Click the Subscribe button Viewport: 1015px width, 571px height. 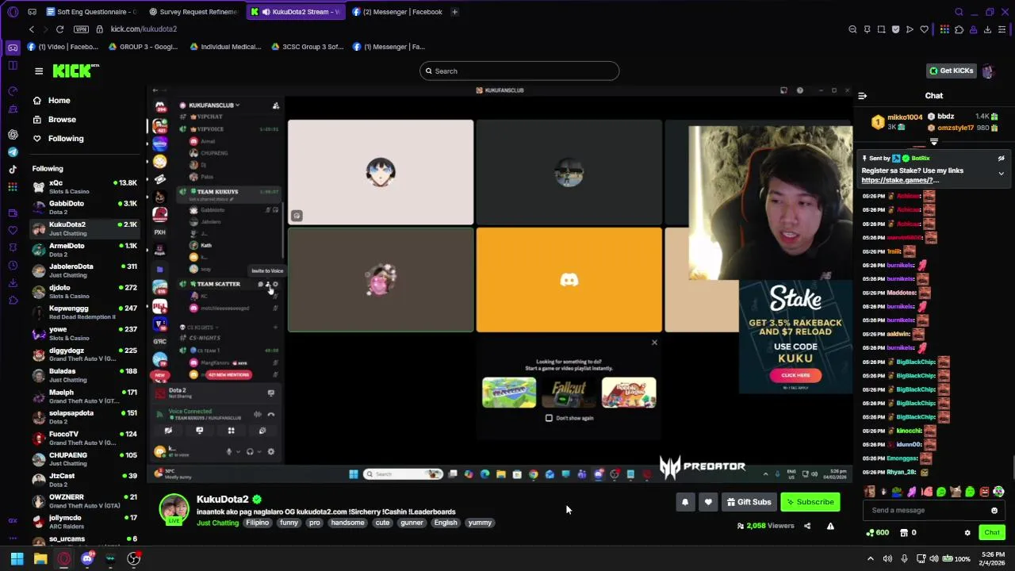click(810, 502)
